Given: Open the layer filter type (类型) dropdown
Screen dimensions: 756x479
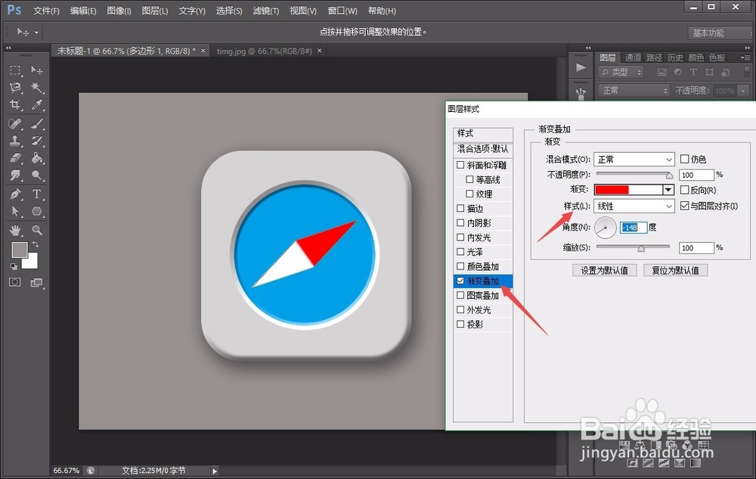Looking at the screenshot, I should pos(621,73).
